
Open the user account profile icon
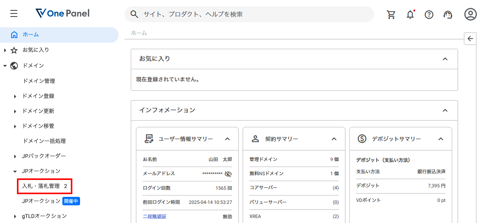(x=470, y=14)
